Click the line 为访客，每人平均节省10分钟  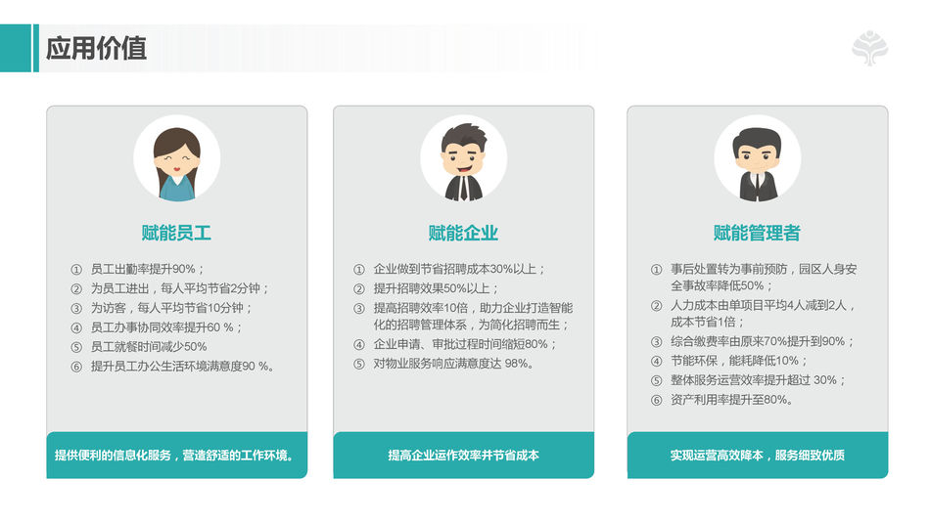(171, 308)
